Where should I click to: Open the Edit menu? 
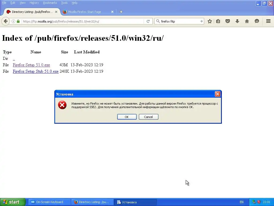[x=13, y=3]
